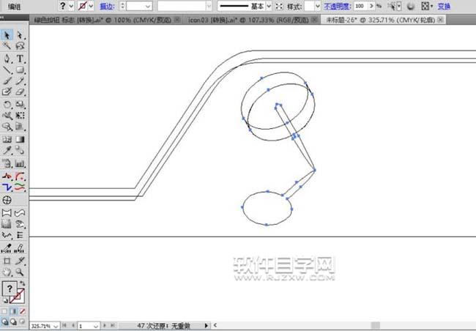Open the 变换 transform panel link
Image resolution: width=476 pixels, height=331 pixels.
(444, 6)
